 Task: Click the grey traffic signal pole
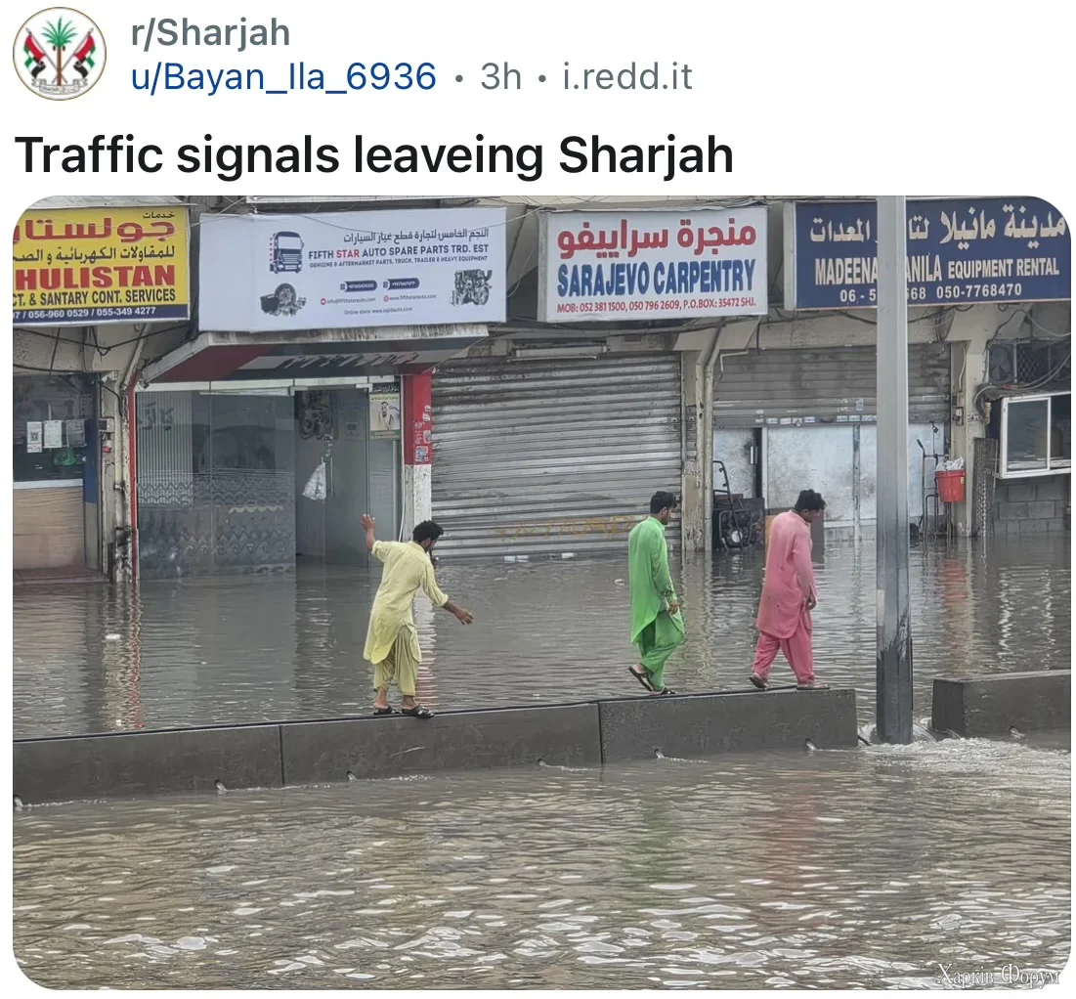click(x=893, y=469)
